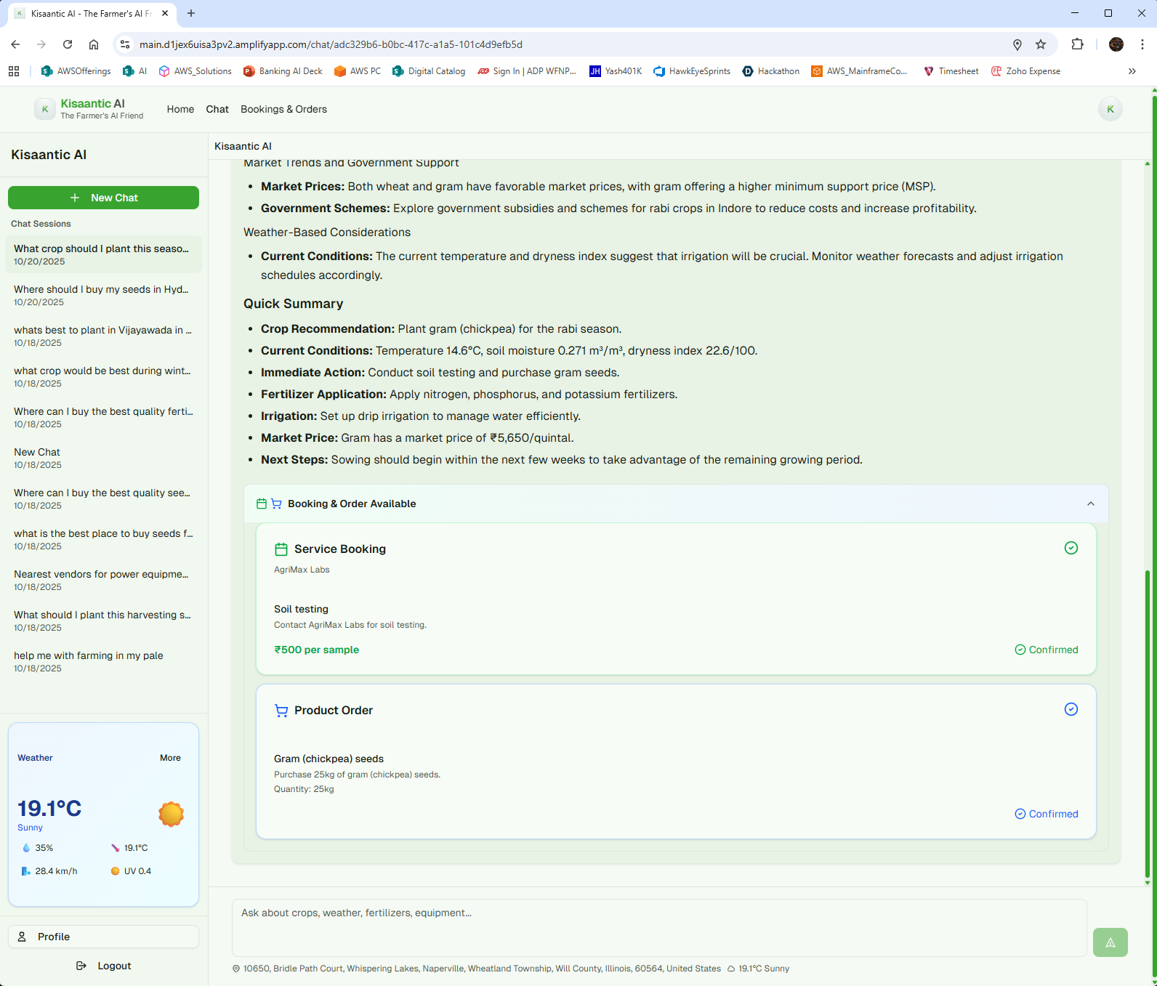The image size is (1157, 986).
Task: Open the Chat nav item
Action: click(217, 109)
